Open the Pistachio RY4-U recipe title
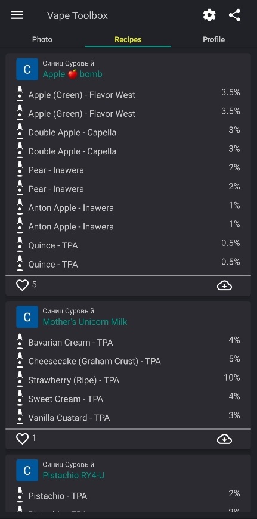The image size is (257, 519). (73, 476)
